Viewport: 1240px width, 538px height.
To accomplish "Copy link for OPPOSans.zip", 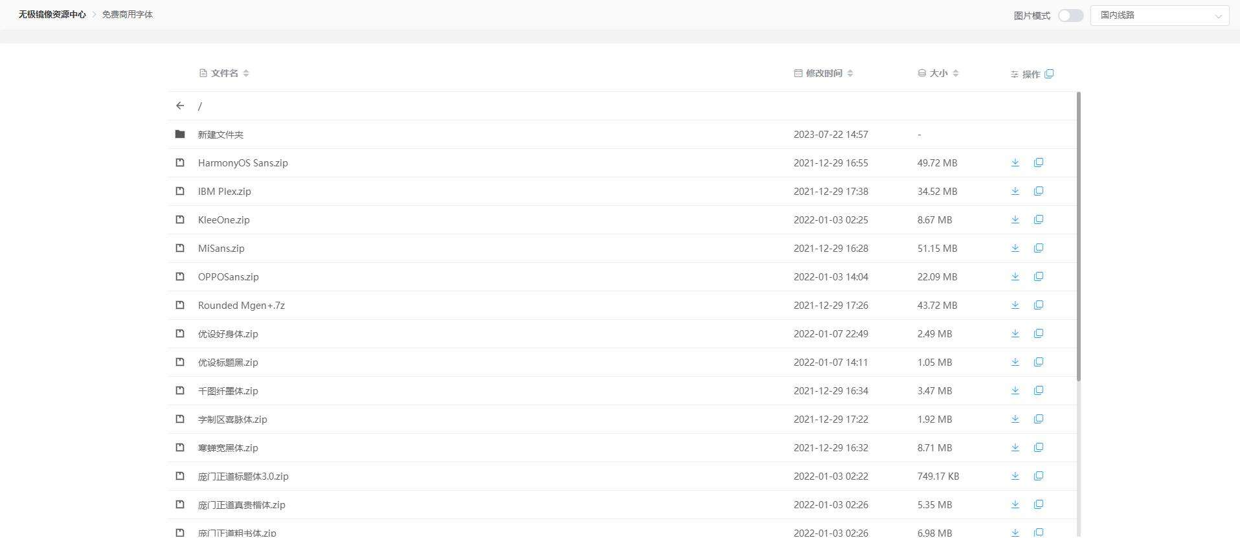I will [x=1039, y=276].
